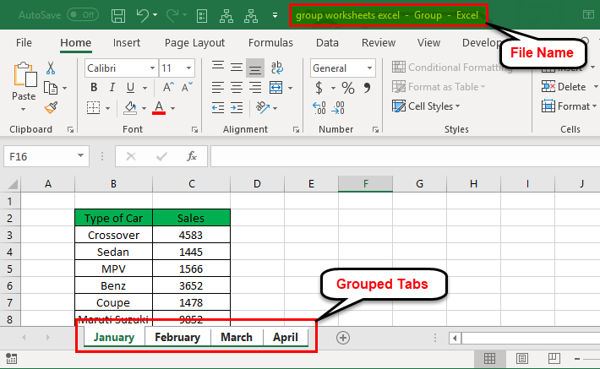Click the Percent Style icon
This screenshot has height=369, width=600.
pyautogui.click(x=347, y=88)
